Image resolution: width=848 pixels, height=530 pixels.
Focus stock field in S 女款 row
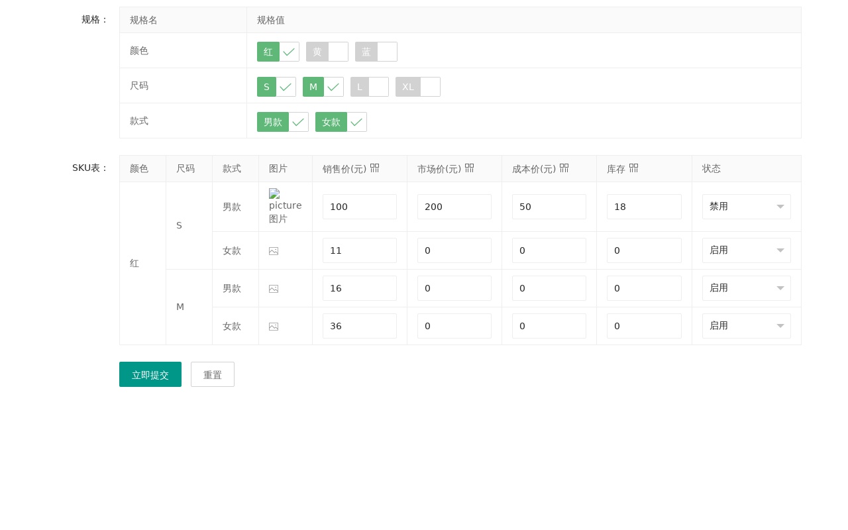(644, 250)
